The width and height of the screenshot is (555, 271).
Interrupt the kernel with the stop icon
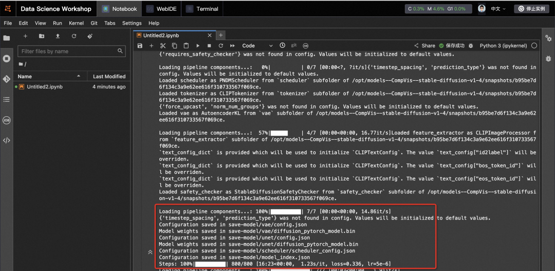coord(209,46)
